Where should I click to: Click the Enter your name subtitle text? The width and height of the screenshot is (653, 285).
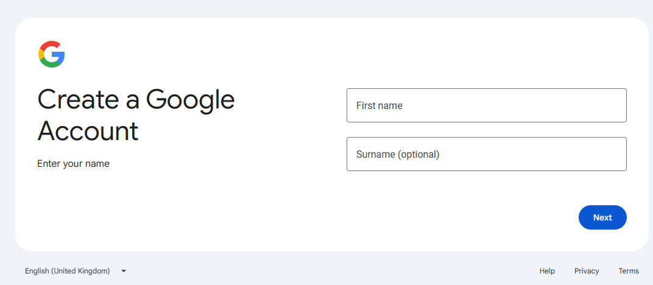tap(73, 164)
